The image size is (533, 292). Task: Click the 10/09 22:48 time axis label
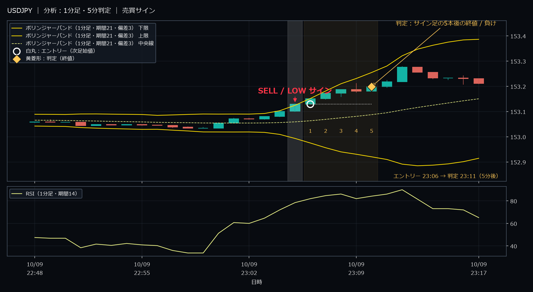(x=35, y=269)
